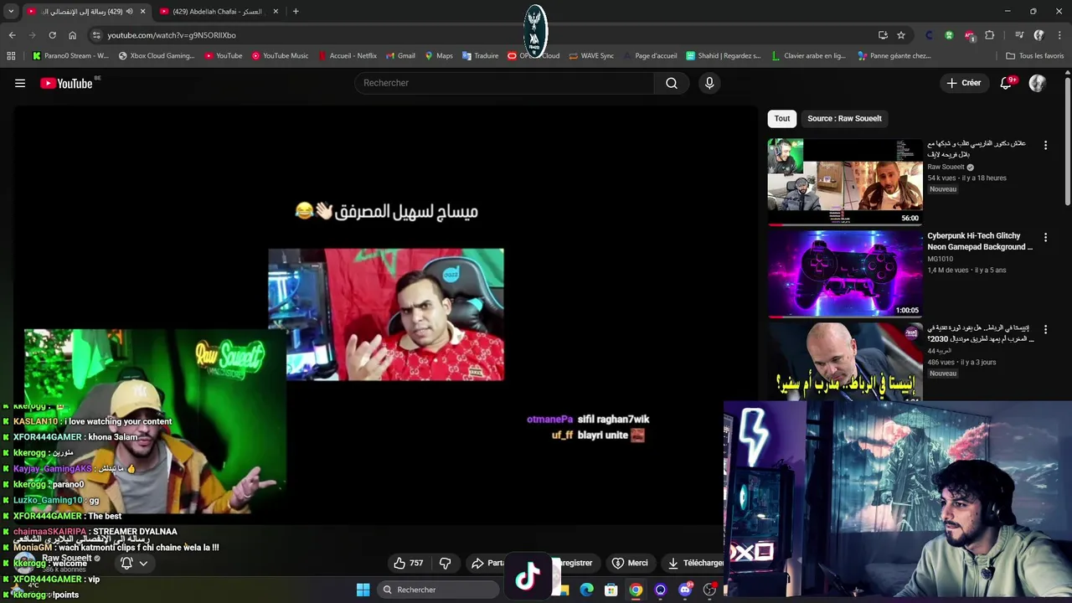Open the Chrome extensions puzzle icon
The height and width of the screenshot is (603, 1072).
tap(990, 35)
